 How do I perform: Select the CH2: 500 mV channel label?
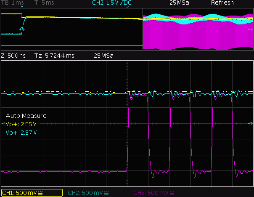(88, 193)
